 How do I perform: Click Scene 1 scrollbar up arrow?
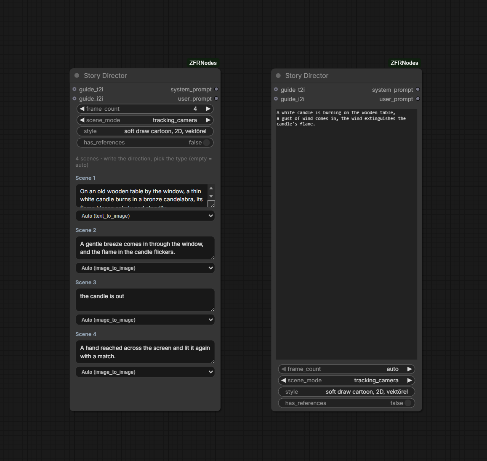[211, 188]
